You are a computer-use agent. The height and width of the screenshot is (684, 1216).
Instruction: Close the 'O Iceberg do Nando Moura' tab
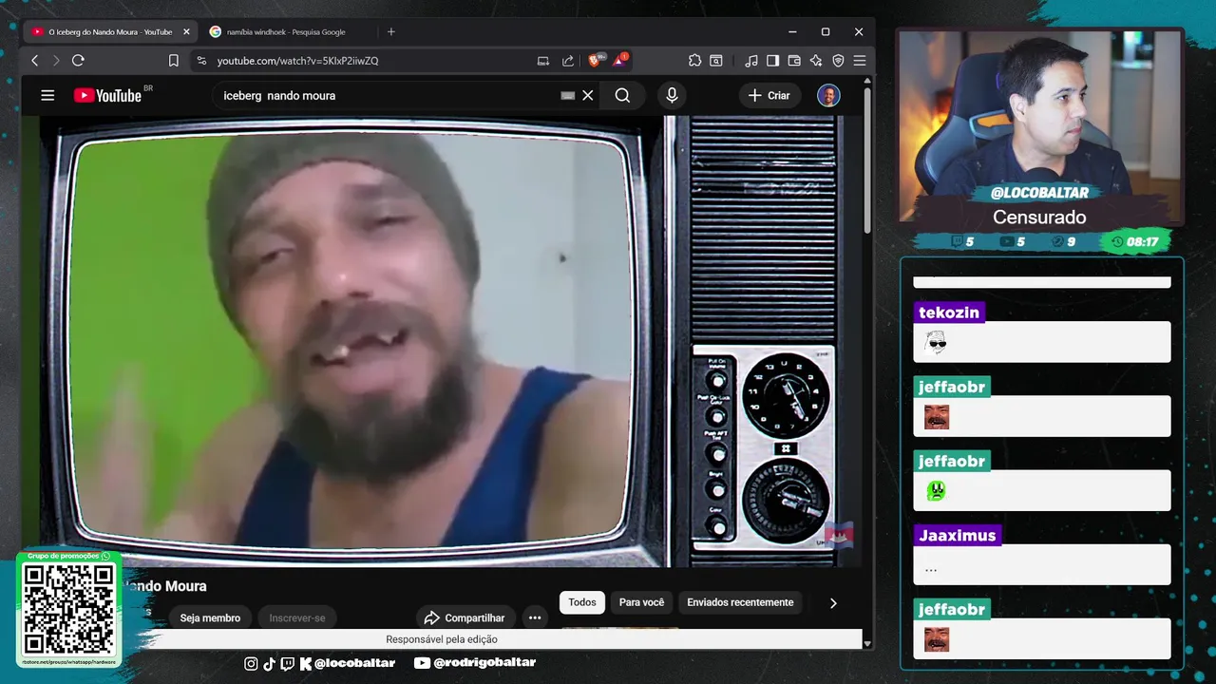click(x=186, y=31)
